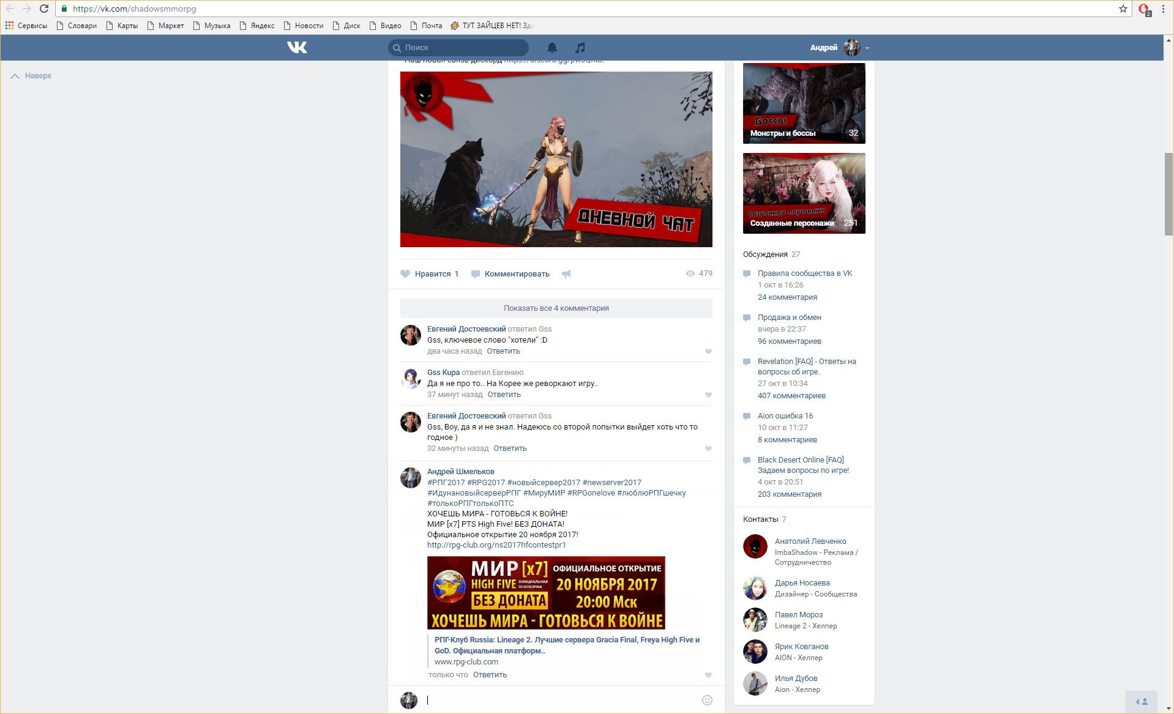The width and height of the screenshot is (1174, 714).
Task: Click the VK logo in header
Action: tap(297, 47)
